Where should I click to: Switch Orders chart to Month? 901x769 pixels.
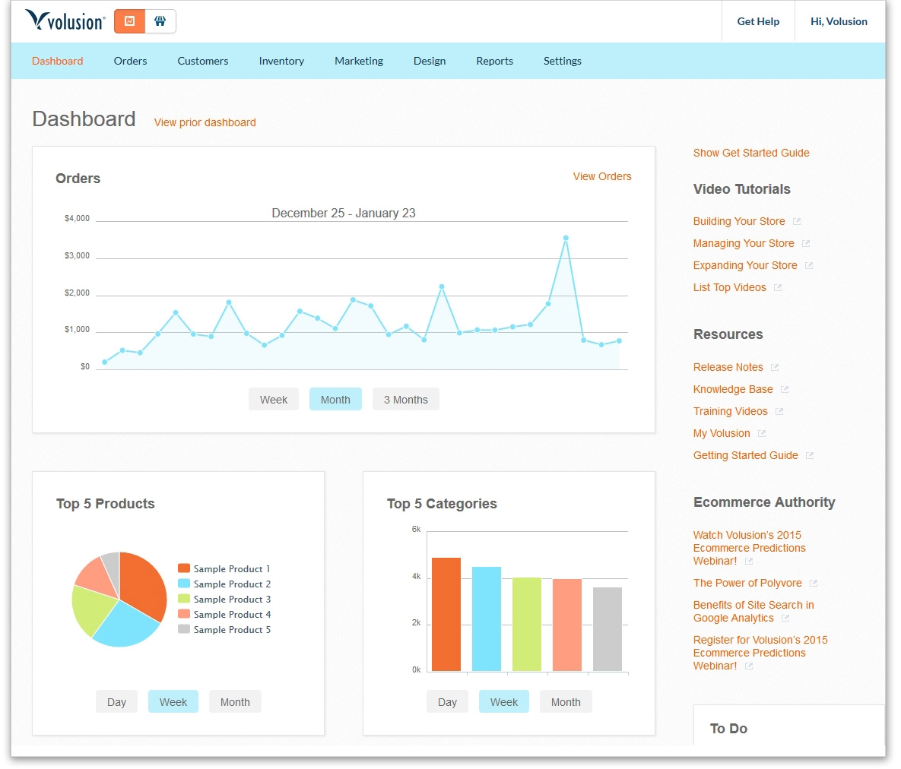tap(335, 400)
